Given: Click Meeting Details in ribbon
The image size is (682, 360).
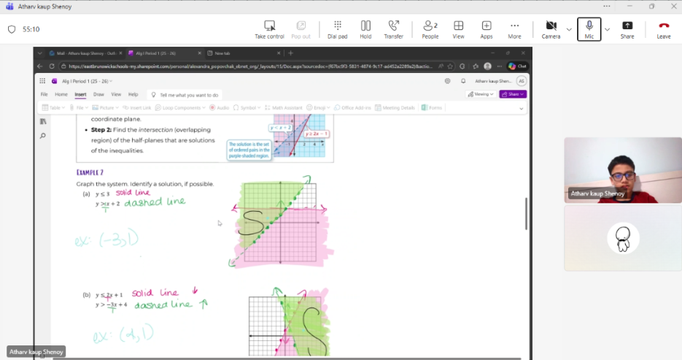Looking at the screenshot, I should point(395,107).
